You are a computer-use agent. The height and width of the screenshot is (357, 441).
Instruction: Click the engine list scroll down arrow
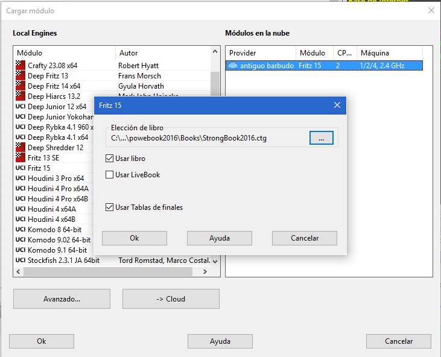click(x=215, y=262)
